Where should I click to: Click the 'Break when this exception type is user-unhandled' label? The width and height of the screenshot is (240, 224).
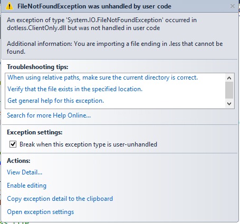[x=88, y=144]
